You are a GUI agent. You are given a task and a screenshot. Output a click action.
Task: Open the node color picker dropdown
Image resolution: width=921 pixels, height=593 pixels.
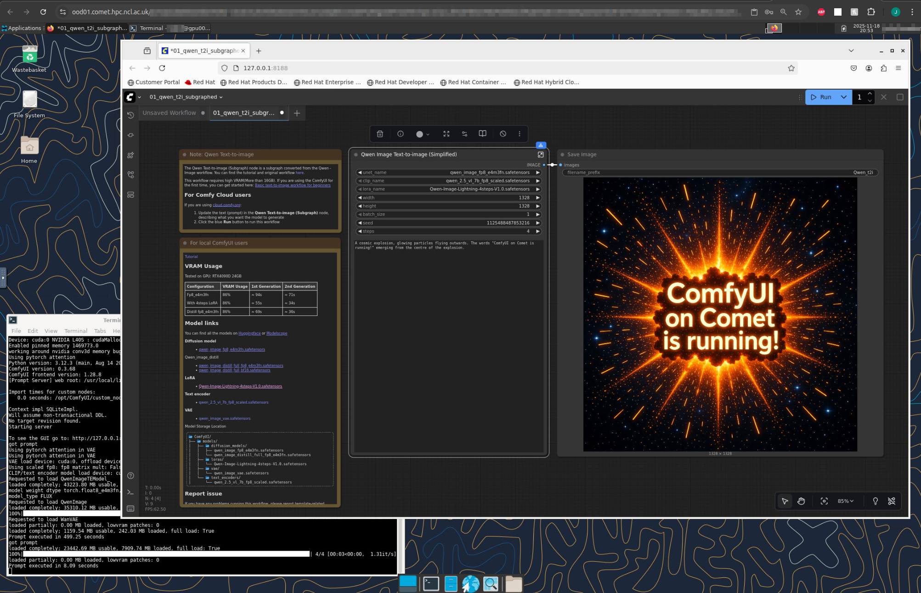(423, 134)
